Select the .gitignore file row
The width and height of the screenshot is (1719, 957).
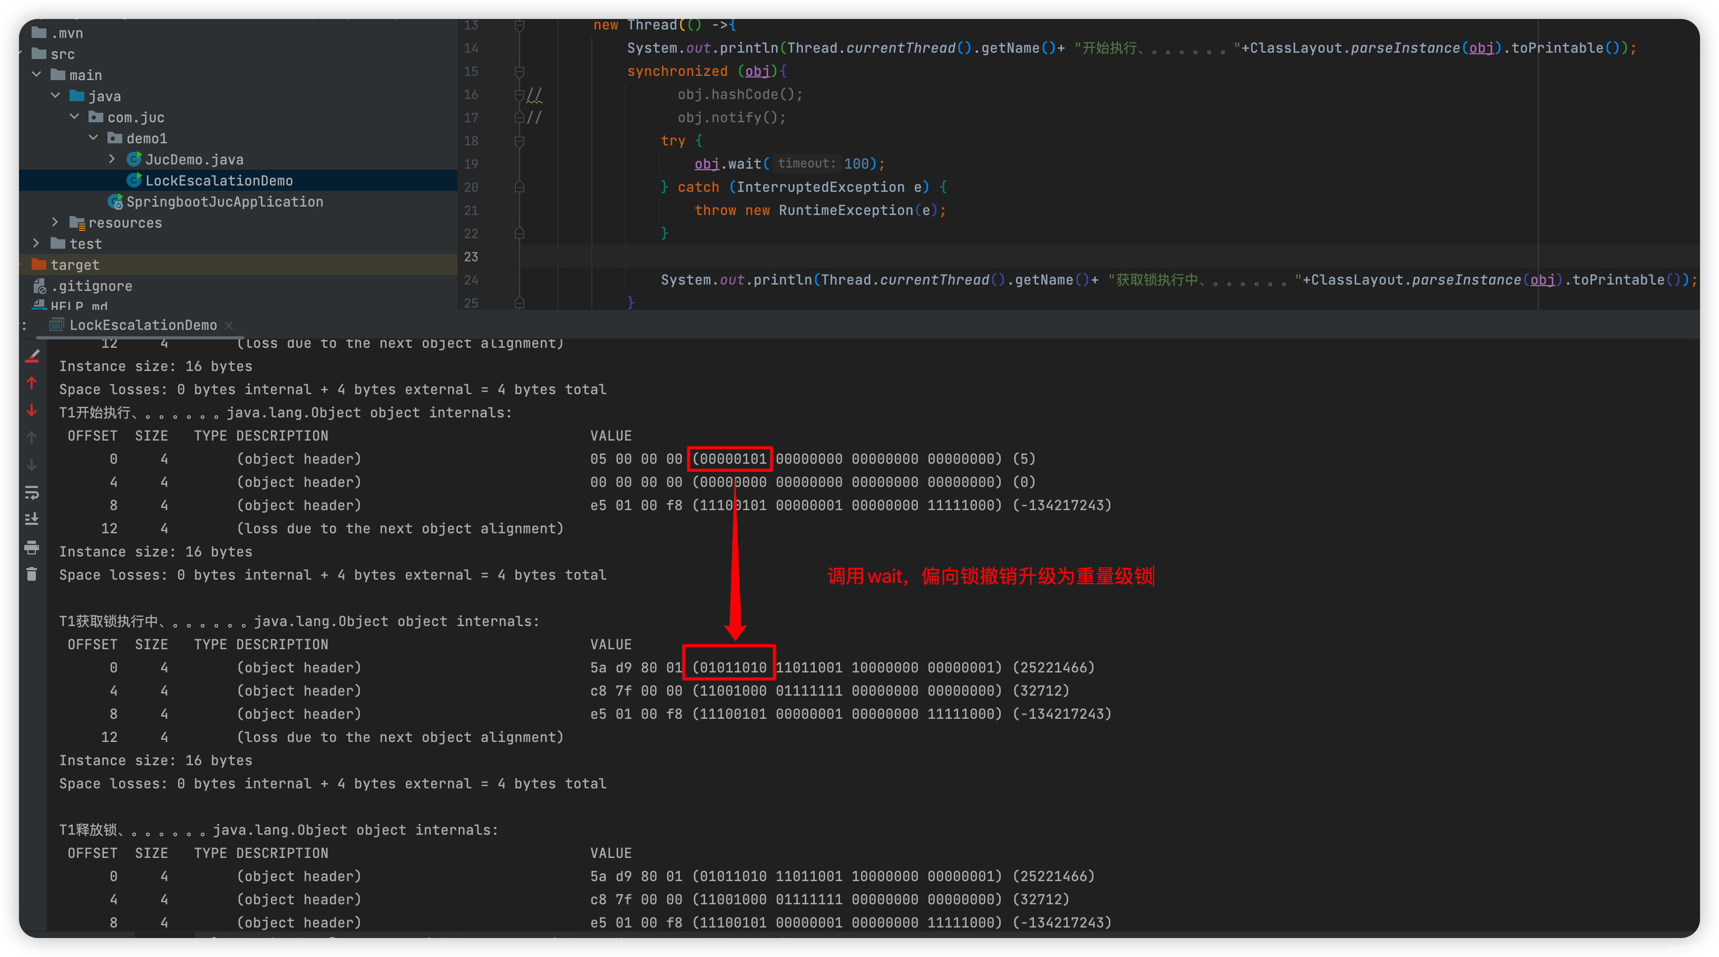(x=238, y=286)
